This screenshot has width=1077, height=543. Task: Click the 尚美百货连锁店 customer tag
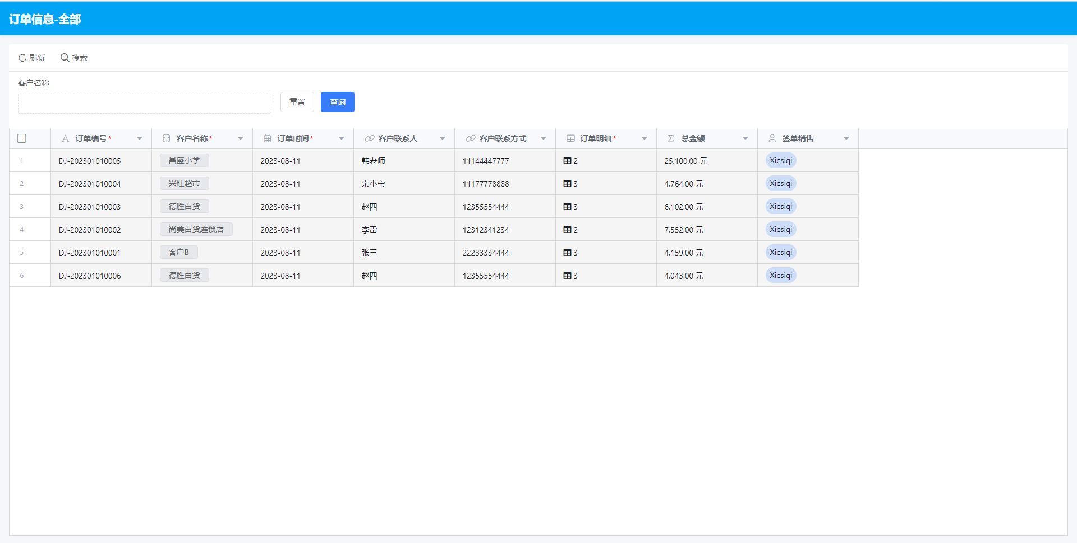click(196, 229)
